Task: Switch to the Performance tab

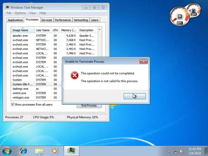Action: (x=63, y=20)
